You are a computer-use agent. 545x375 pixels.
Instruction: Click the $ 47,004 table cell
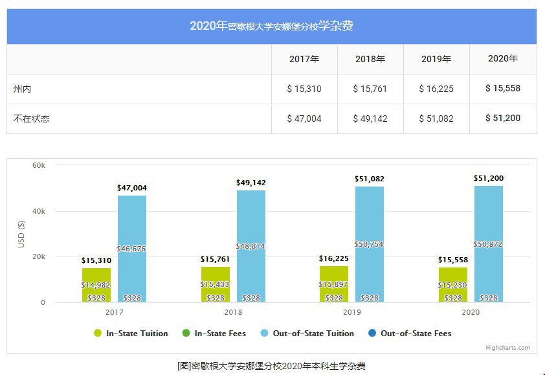coord(304,119)
